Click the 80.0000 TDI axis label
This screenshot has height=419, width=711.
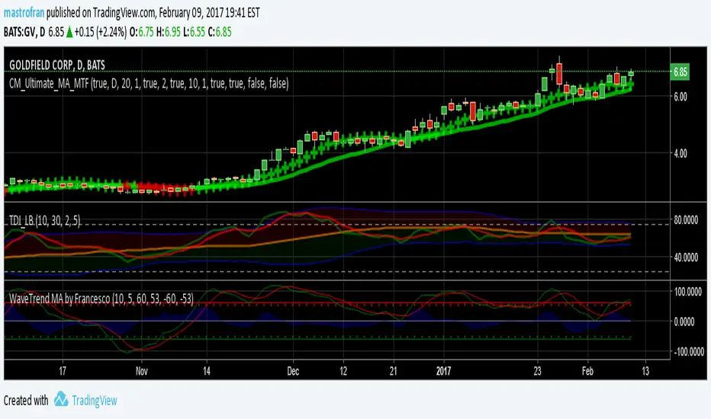(686, 220)
